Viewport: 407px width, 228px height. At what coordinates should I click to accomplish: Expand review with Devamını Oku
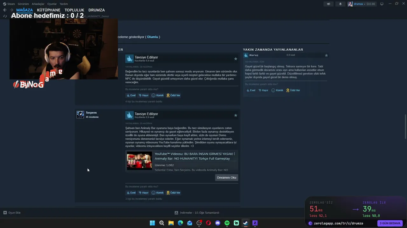tap(227, 178)
